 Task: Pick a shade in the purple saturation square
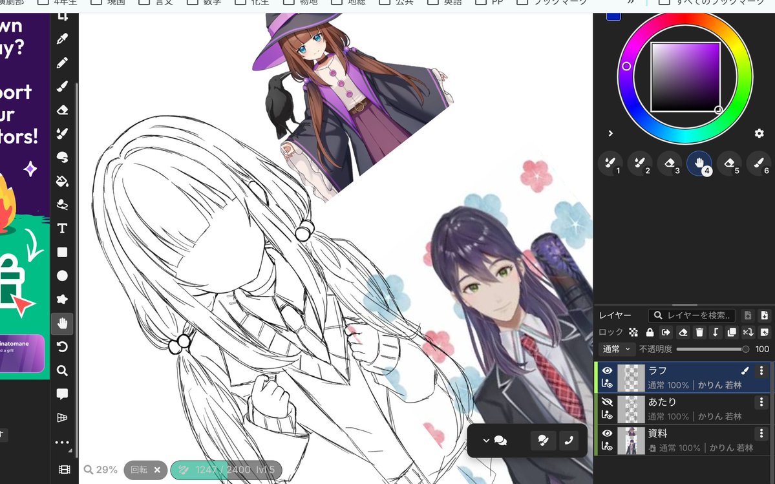[685, 78]
